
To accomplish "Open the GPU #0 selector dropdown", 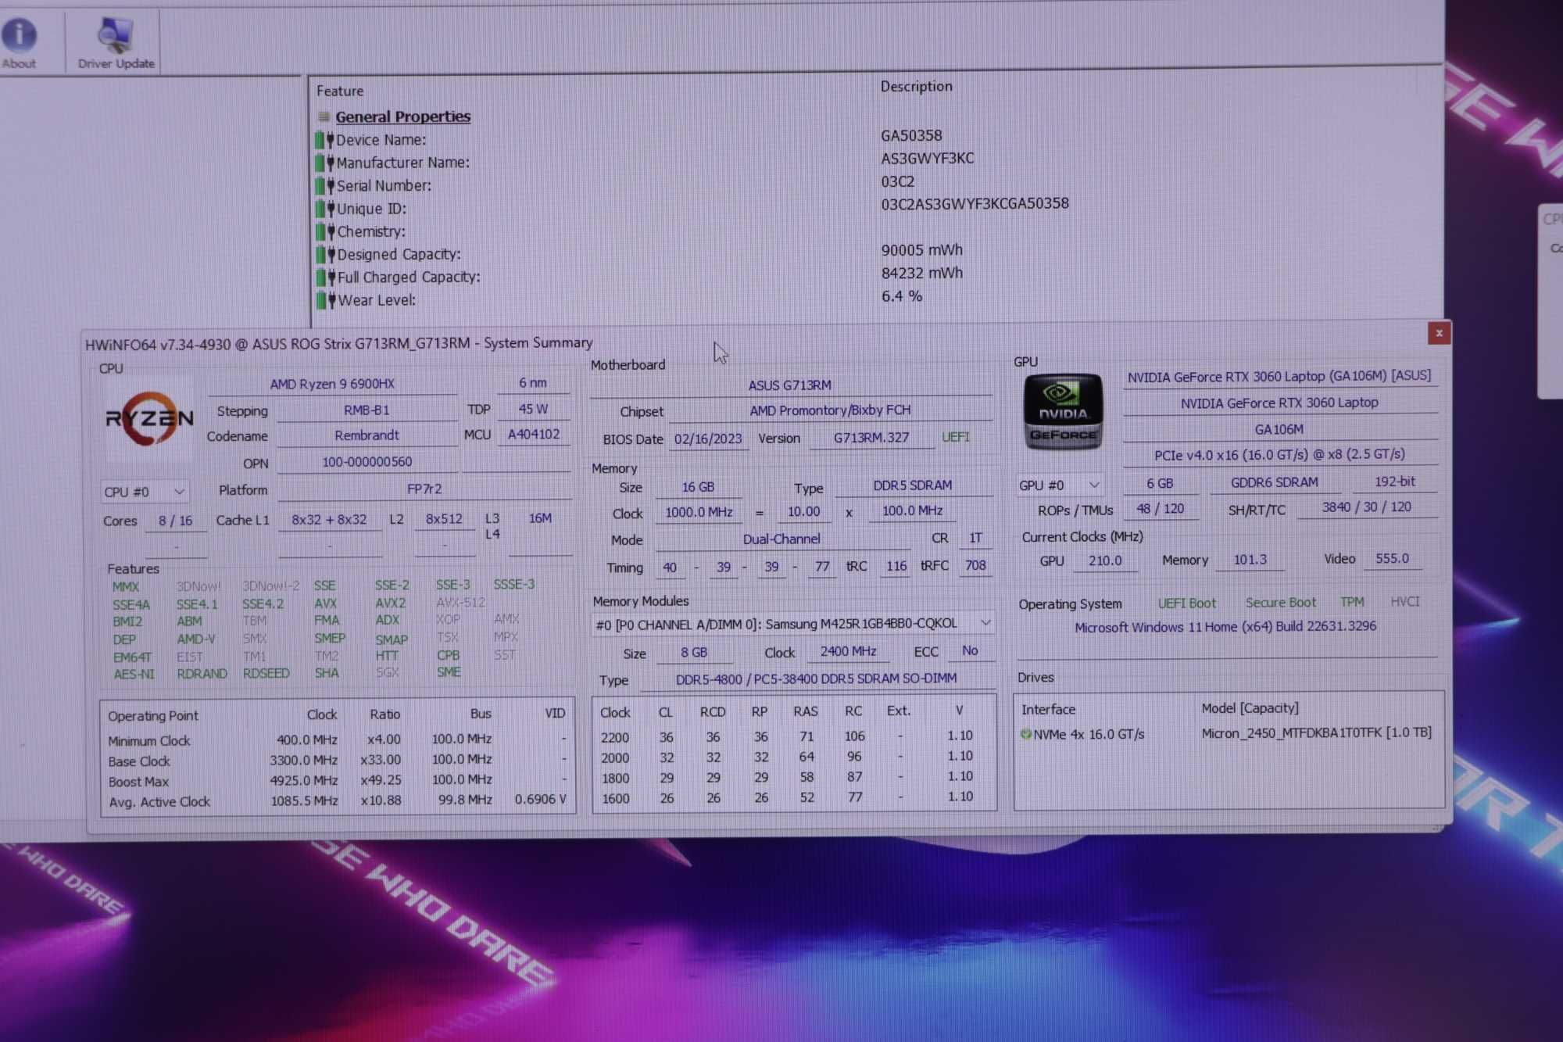I will (1059, 485).
